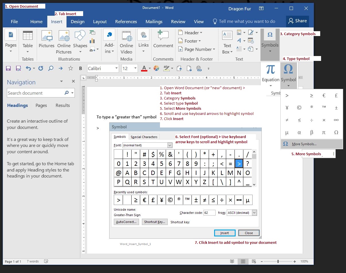Click the Pictures icon in Illustrations
The height and width of the screenshot is (273, 346).
pos(46,36)
